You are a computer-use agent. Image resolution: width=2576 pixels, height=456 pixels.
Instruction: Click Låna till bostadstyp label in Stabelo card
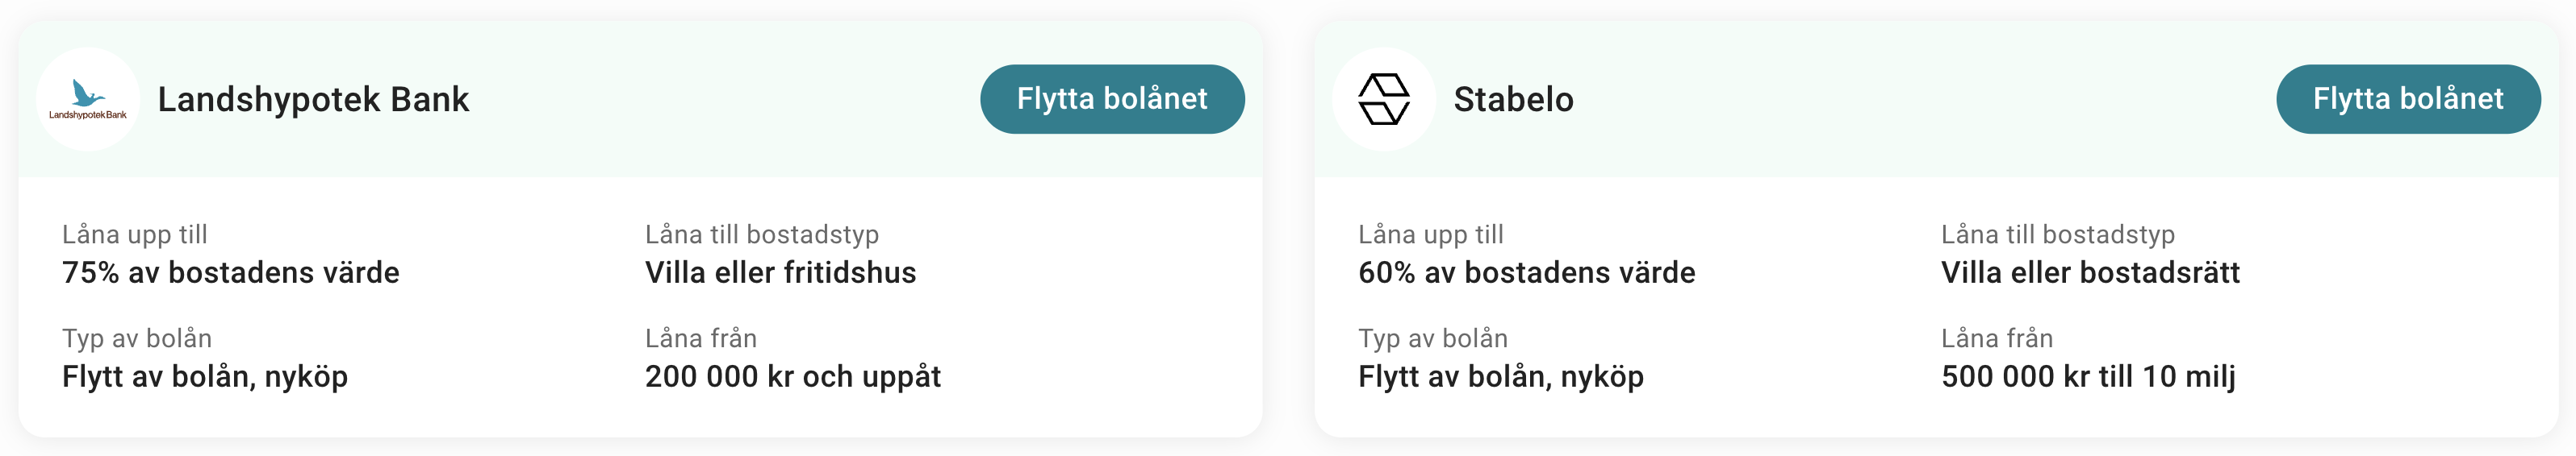[x=2057, y=234]
